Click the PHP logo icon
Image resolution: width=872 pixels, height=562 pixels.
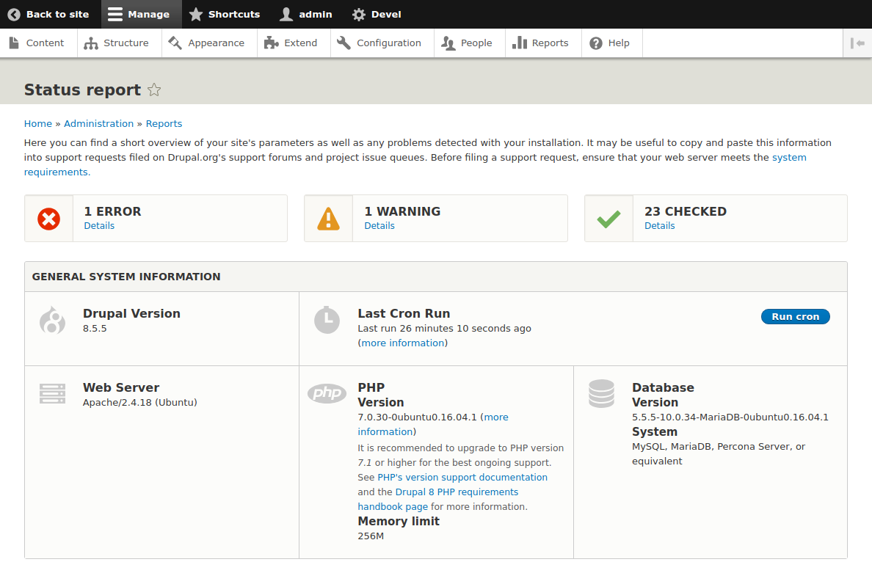(327, 393)
